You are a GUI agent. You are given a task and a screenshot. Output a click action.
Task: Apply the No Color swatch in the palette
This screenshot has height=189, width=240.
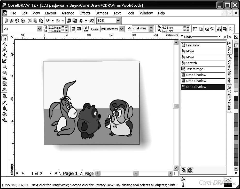(236, 46)
